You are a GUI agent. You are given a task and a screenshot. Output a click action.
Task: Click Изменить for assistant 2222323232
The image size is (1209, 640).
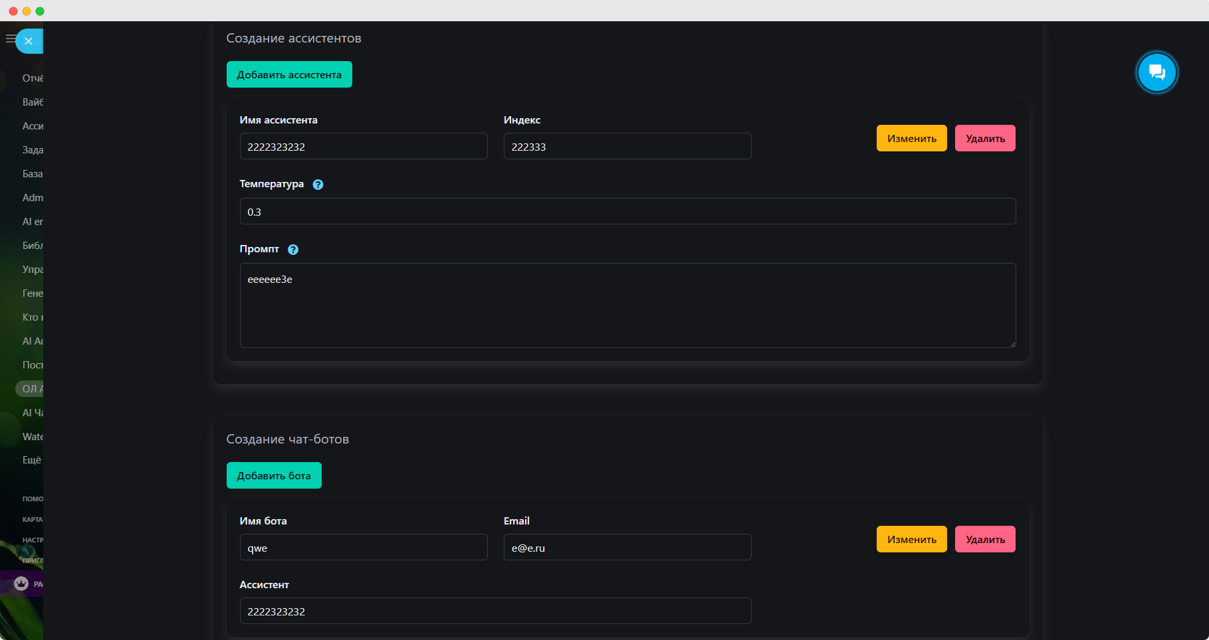tap(911, 138)
